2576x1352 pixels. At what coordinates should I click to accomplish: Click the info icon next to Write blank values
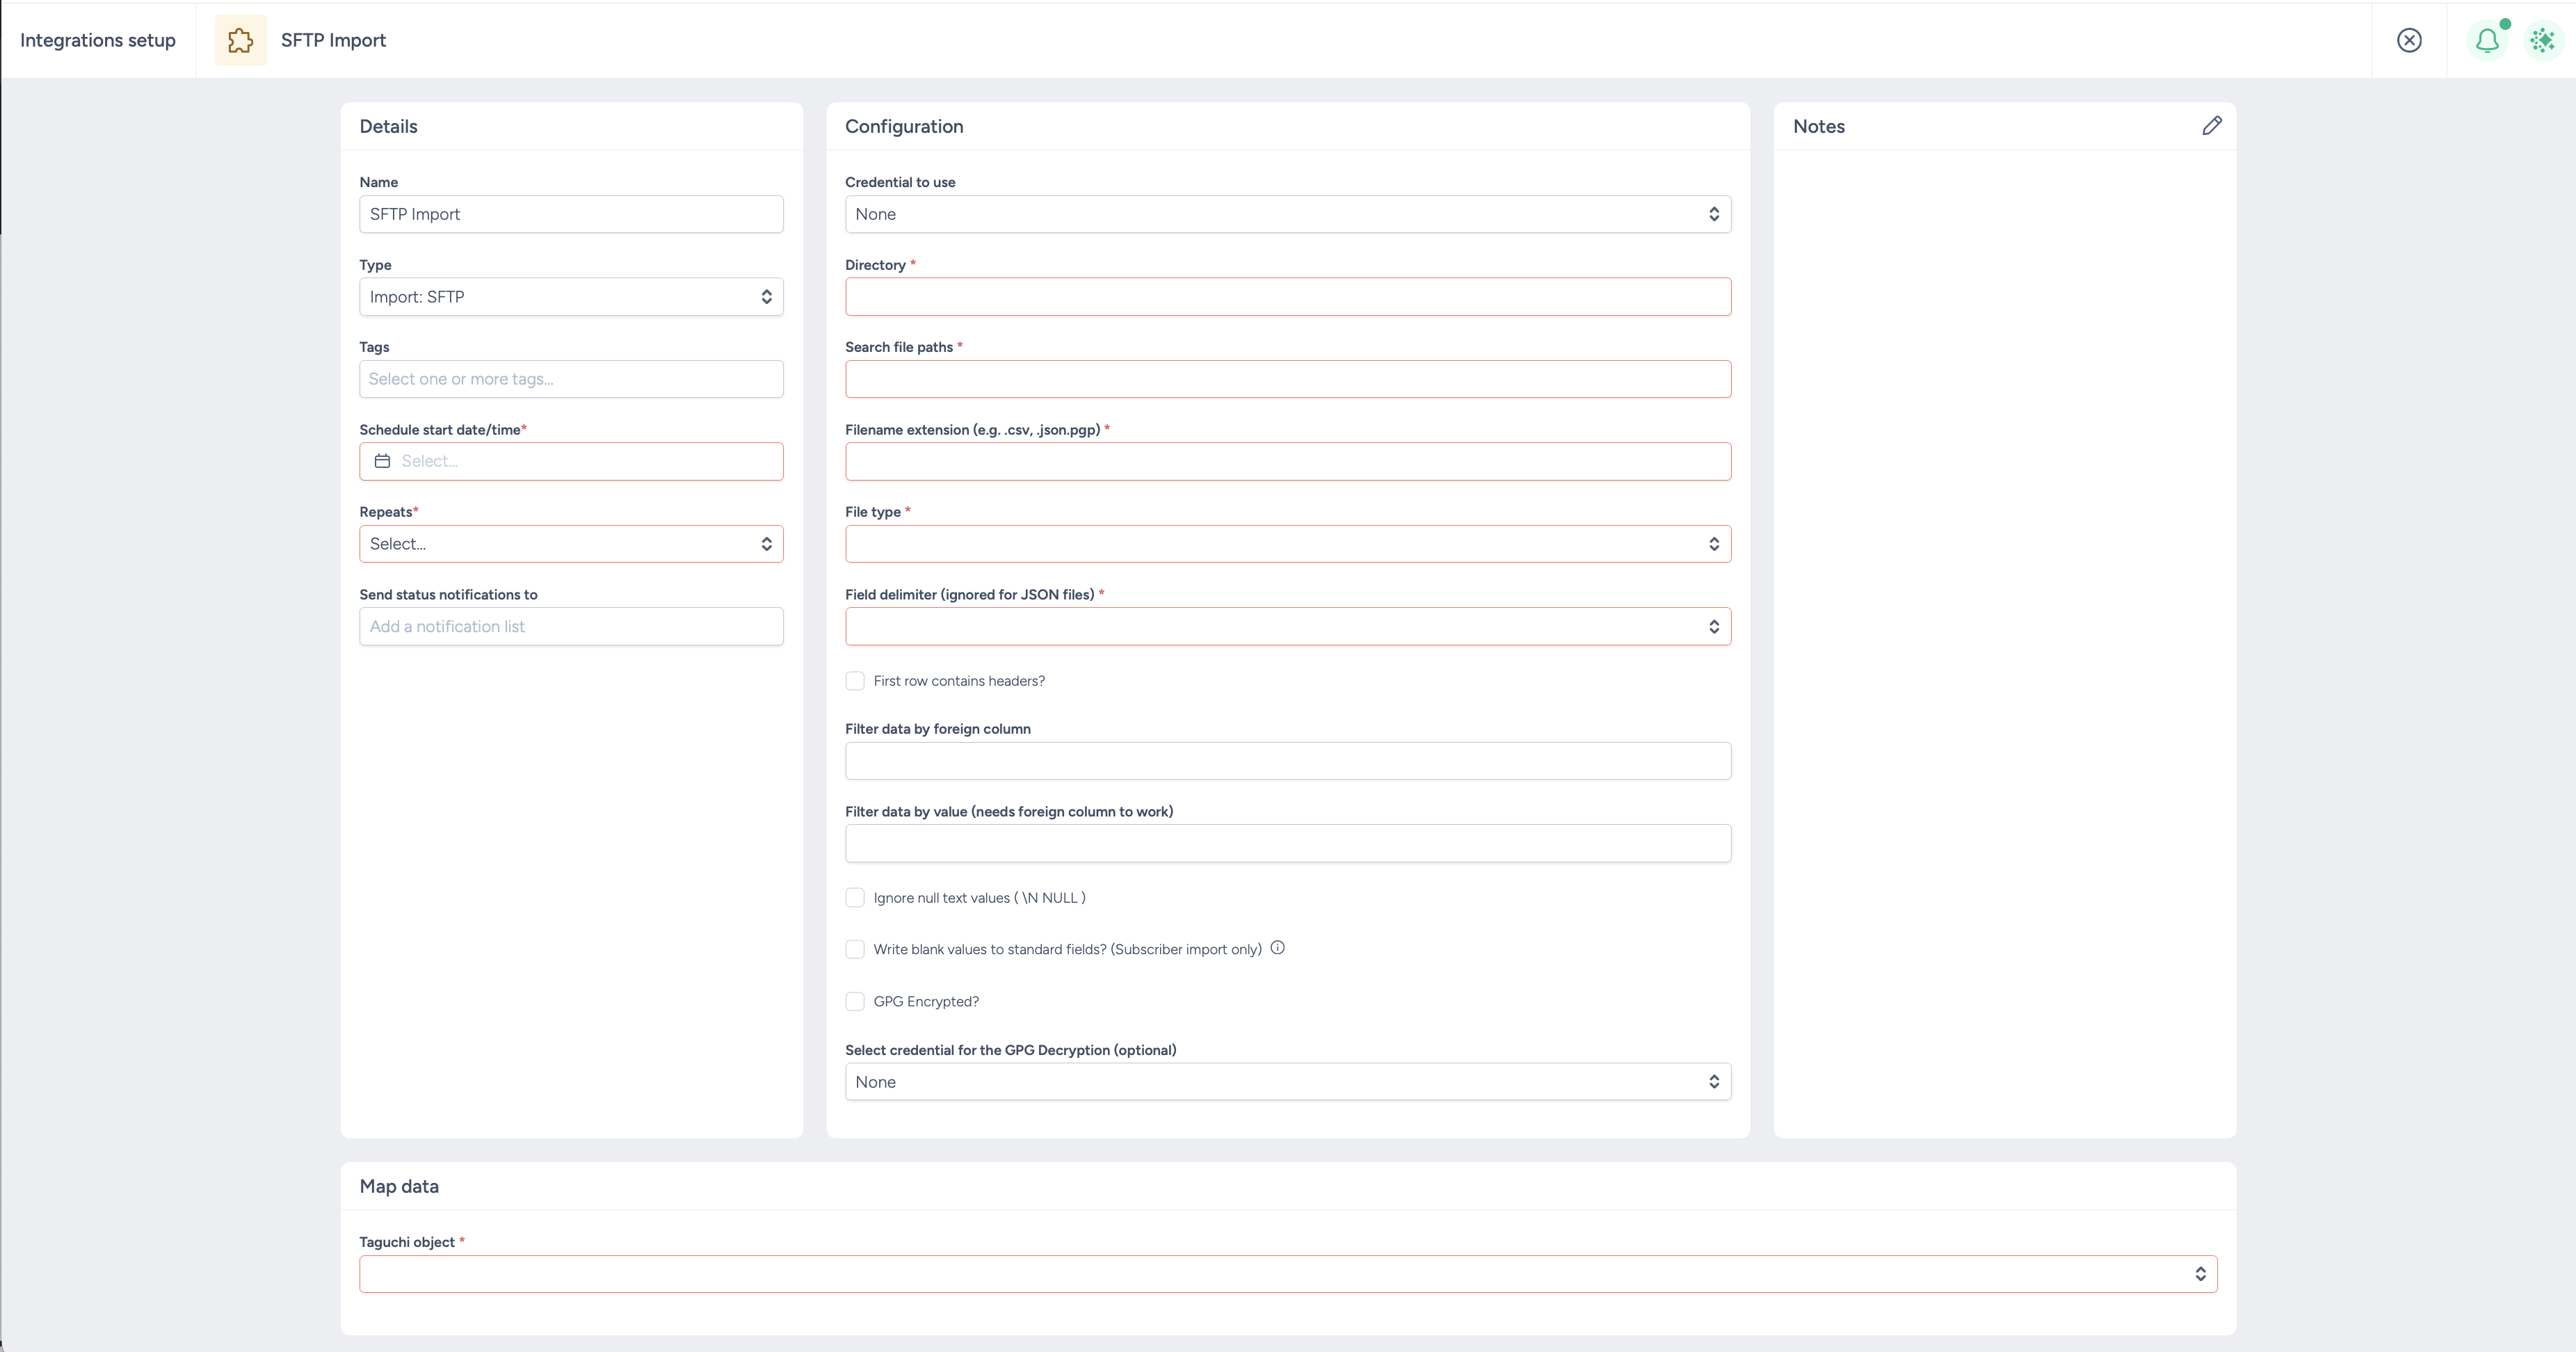click(x=1277, y=948)
